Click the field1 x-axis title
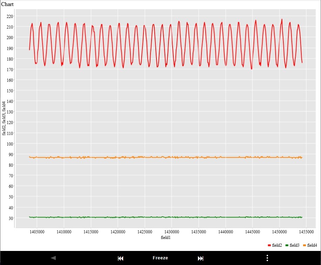This screenshot has width=321, height=265. (165, 238)
